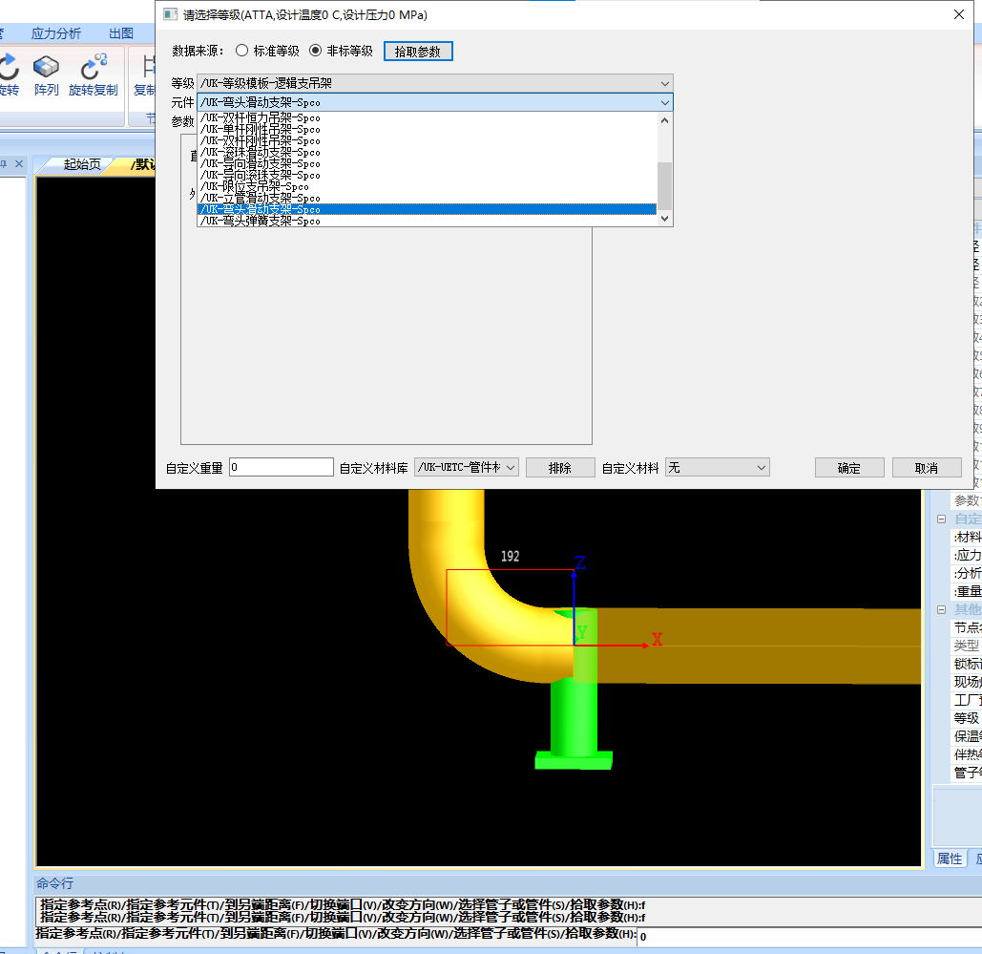The image size is (982, 954).
Task: Click scroll-up arrow in element dropdown list
Action: coord(665,120)
